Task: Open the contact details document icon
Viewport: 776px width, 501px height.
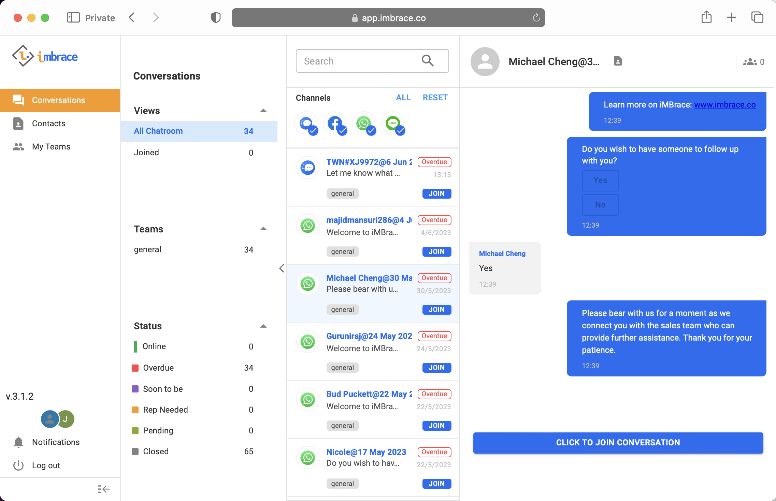Action: click(x=618, y=61)
